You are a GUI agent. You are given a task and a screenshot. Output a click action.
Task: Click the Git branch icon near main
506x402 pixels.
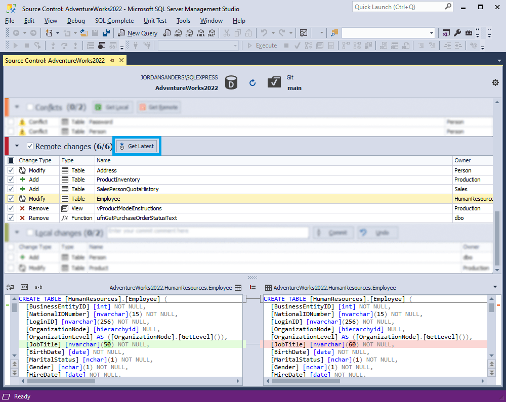(x=274, y=81)
